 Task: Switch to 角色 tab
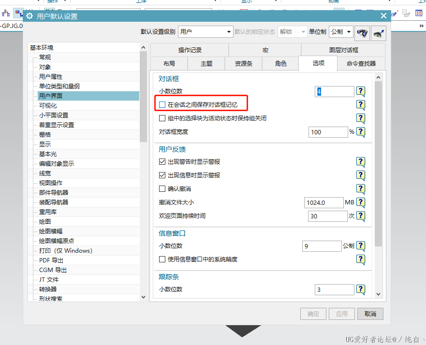[280, 63]
